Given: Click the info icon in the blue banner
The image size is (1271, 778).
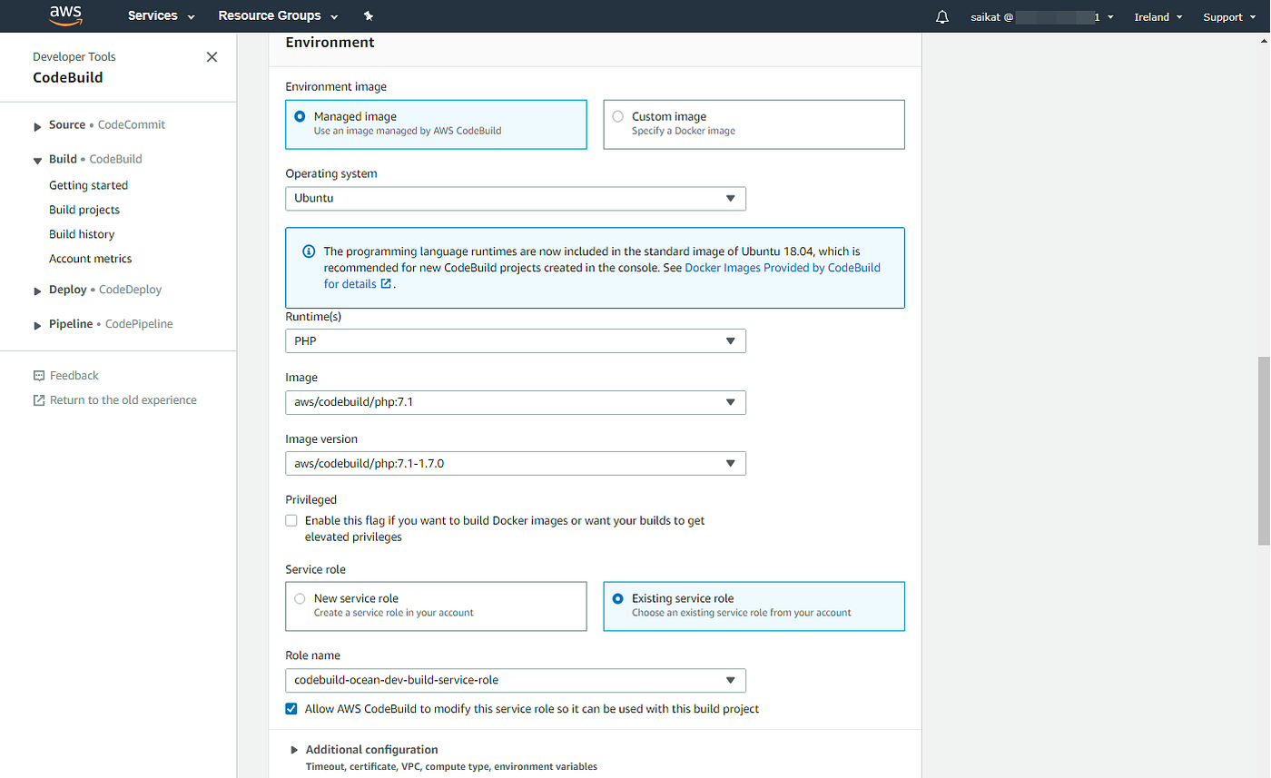Looking at the screenshot, I should (x=309, y=251).
